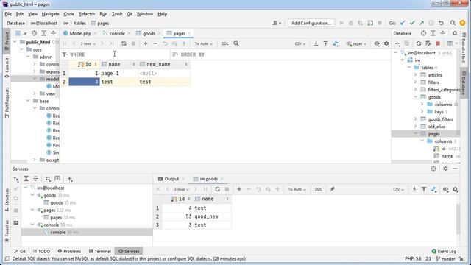Pin the im.goods result tab
The width and height of the screenshot is (471, 265).
point(332,189)
